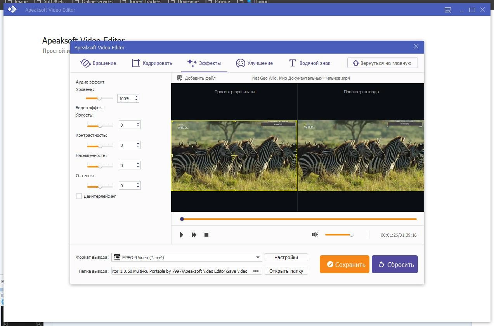The width and height of the screenshot is (494, 326).
Task: Adjust the audio Уровень slider
Action: point(99,99)
